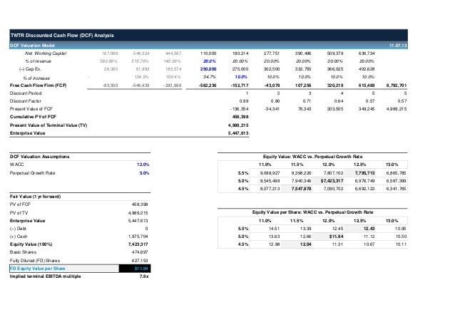The image size is (455, 322).
Task: Select the 9,098,927 equity value cell
Action: [270, 173]
